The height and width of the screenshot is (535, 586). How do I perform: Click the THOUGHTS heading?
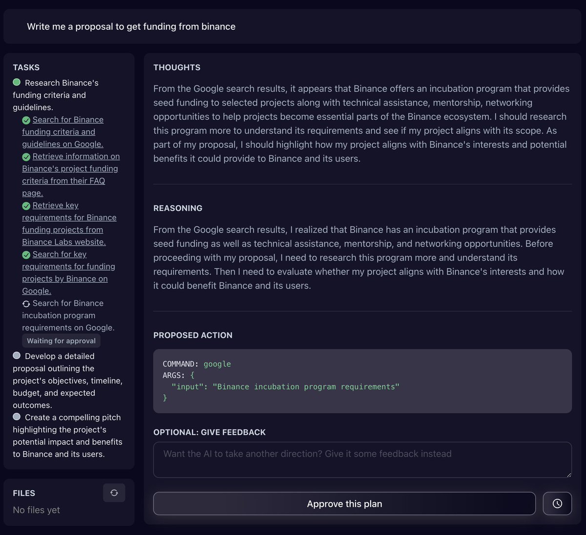(177, 67)
